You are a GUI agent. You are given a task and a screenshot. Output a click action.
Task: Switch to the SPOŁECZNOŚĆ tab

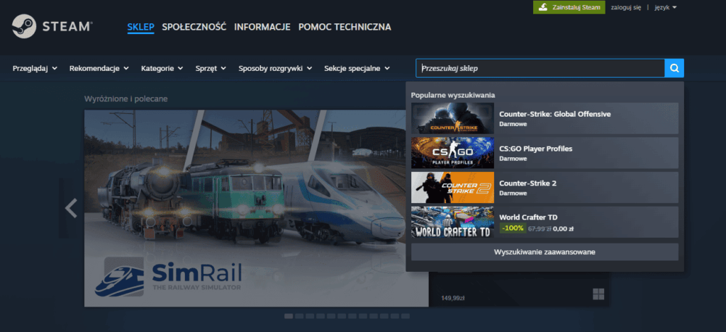click(x=194, y=27)
